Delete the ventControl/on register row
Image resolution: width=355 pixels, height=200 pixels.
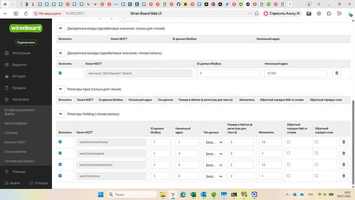click(x=344, y=176)
